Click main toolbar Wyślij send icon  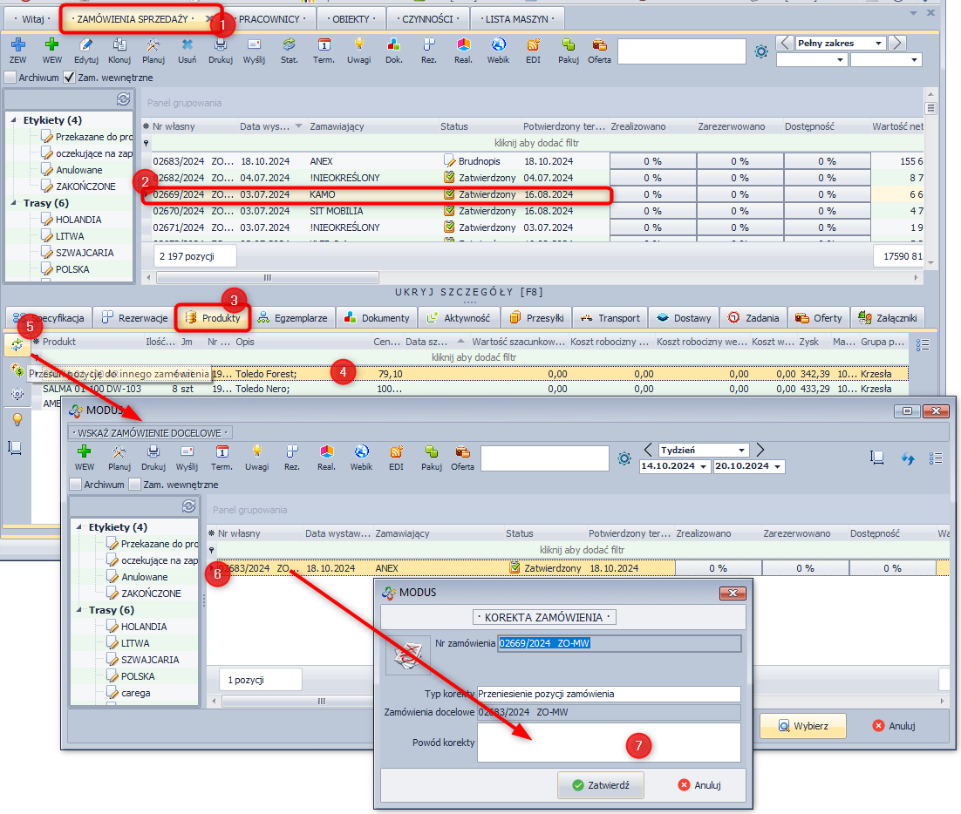coord(254,44)
